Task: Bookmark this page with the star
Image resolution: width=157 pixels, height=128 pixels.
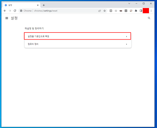Action: (x=105, y=11)
